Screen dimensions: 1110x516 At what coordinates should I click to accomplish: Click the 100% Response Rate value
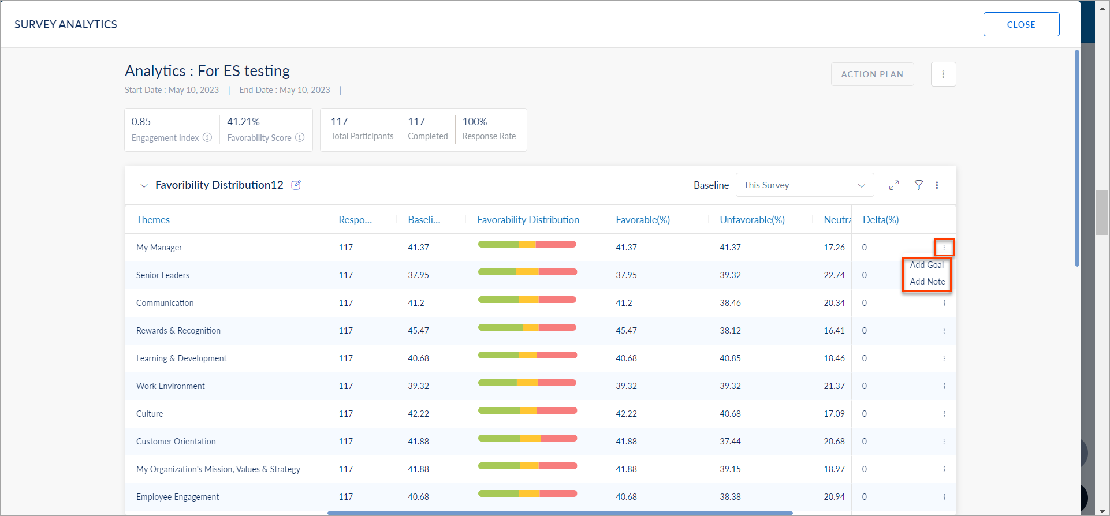click(475, 122)
